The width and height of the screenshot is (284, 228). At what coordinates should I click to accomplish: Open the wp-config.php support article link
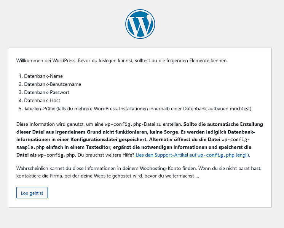pyautogui.click(x=192, y=155)
